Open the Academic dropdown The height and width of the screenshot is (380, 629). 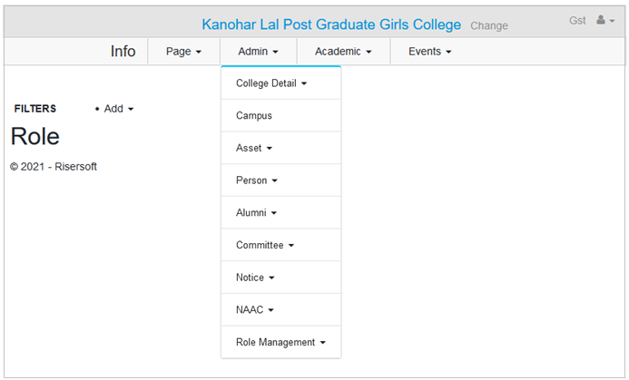(343, 52)
